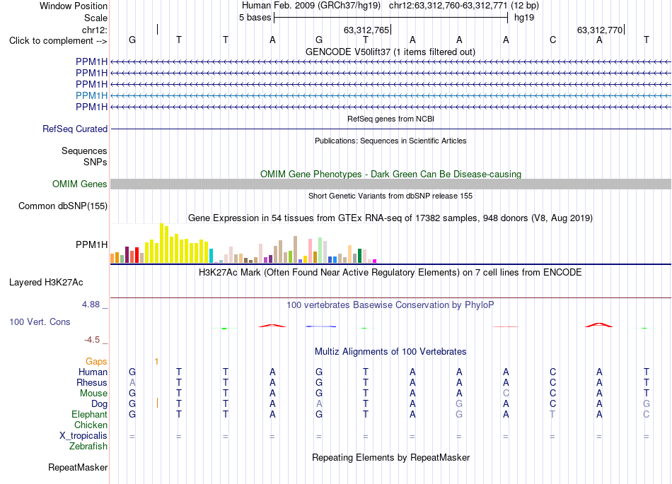Click 'Gene Expression in 54 tissues from GTEx' title
Image resolution: width=672 pixels, height=484 pixels.
pyautogui.click(x=390, y=218)
